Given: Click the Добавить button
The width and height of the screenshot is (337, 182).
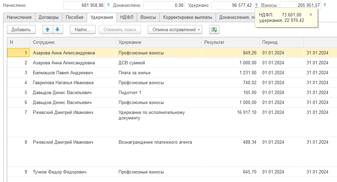Looking at the screenshot, I should [x=21, y=29].
